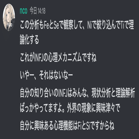Click the phrase 外界の現象 in the message
Screen dimensions: 139x139
(79, 108)
